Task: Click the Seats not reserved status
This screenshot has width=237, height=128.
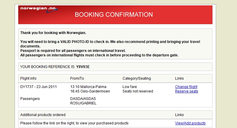Action: point(138,91)
